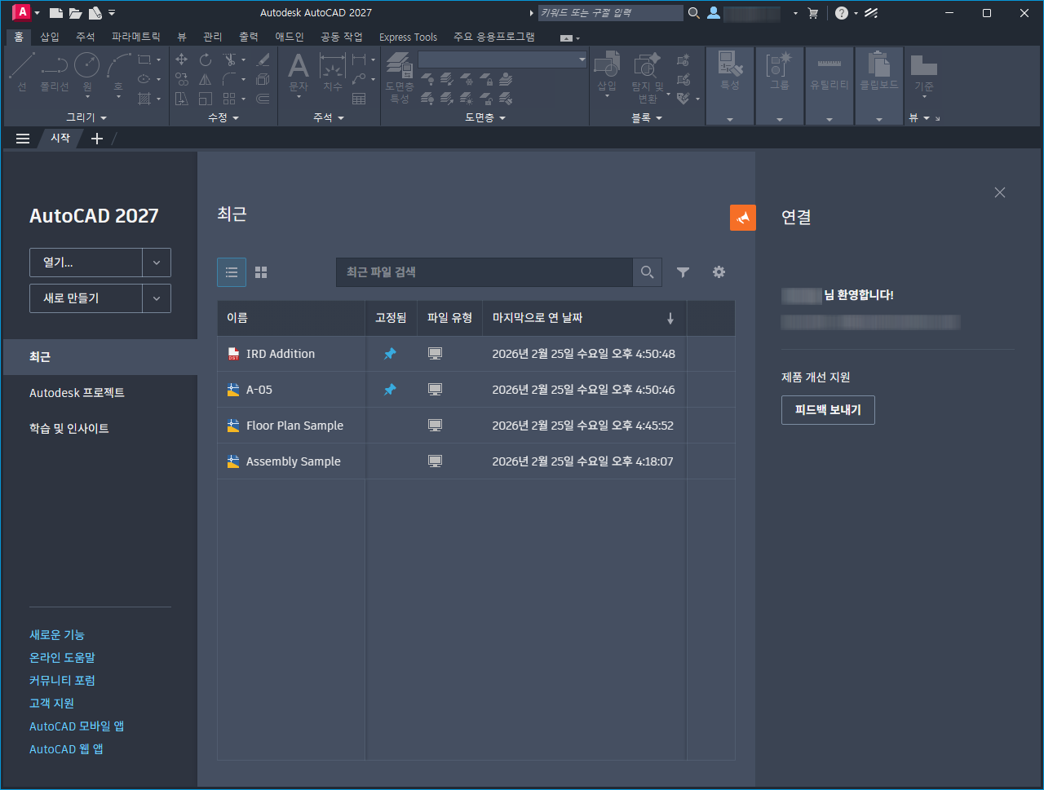Viewport: 1044px width, 790px height.
Task: Expand the 도면층 panel flyout
Action: point(485,117)
